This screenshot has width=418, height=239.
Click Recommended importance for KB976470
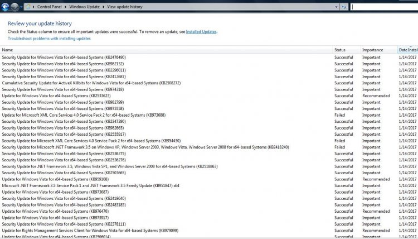click(376, 211)
